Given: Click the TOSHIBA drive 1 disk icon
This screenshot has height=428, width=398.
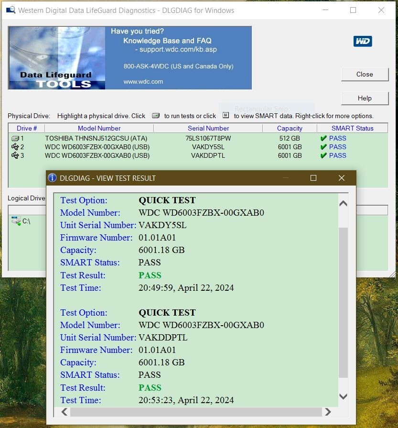Looking at the screenshot, I should pyautogui.click(x=15, y=138).
